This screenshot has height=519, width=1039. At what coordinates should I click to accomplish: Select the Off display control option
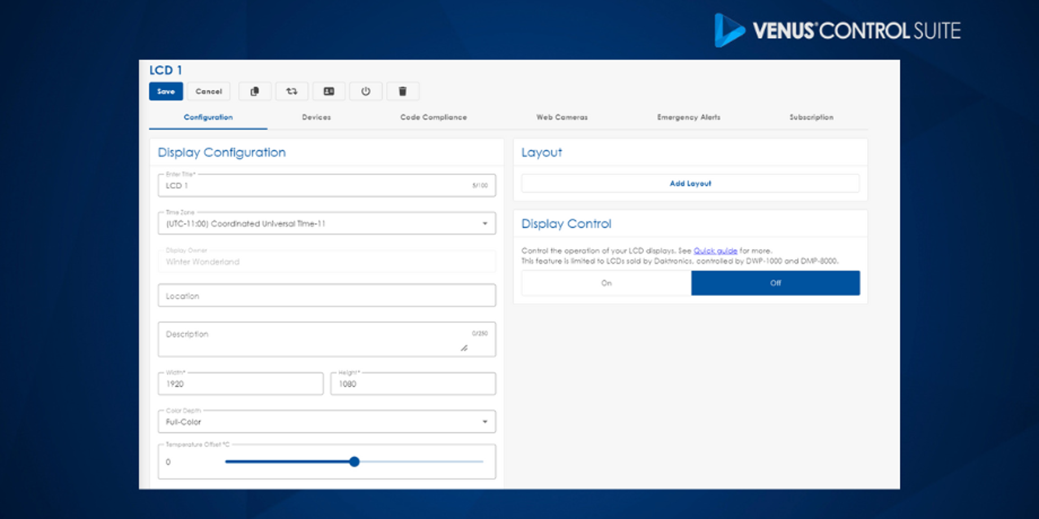click(x=775, y=283)
